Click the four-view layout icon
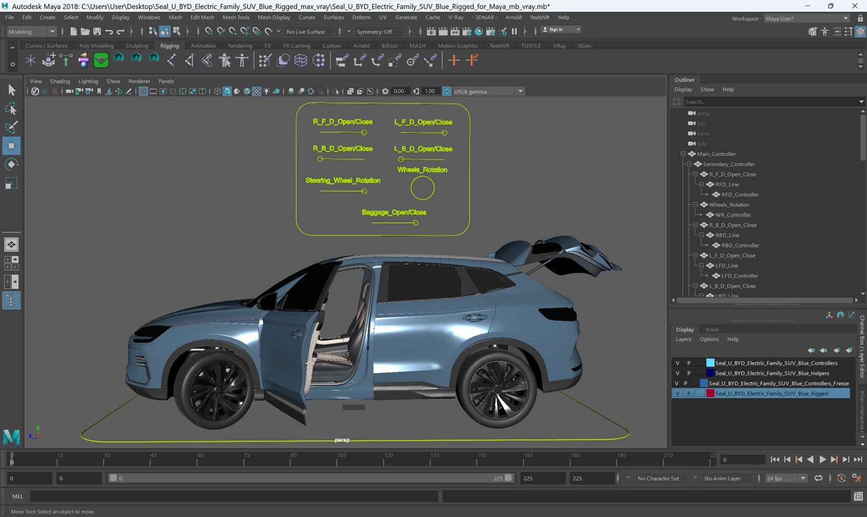Image resolution: width=867 pixels, height=517 pixels. 11,263
